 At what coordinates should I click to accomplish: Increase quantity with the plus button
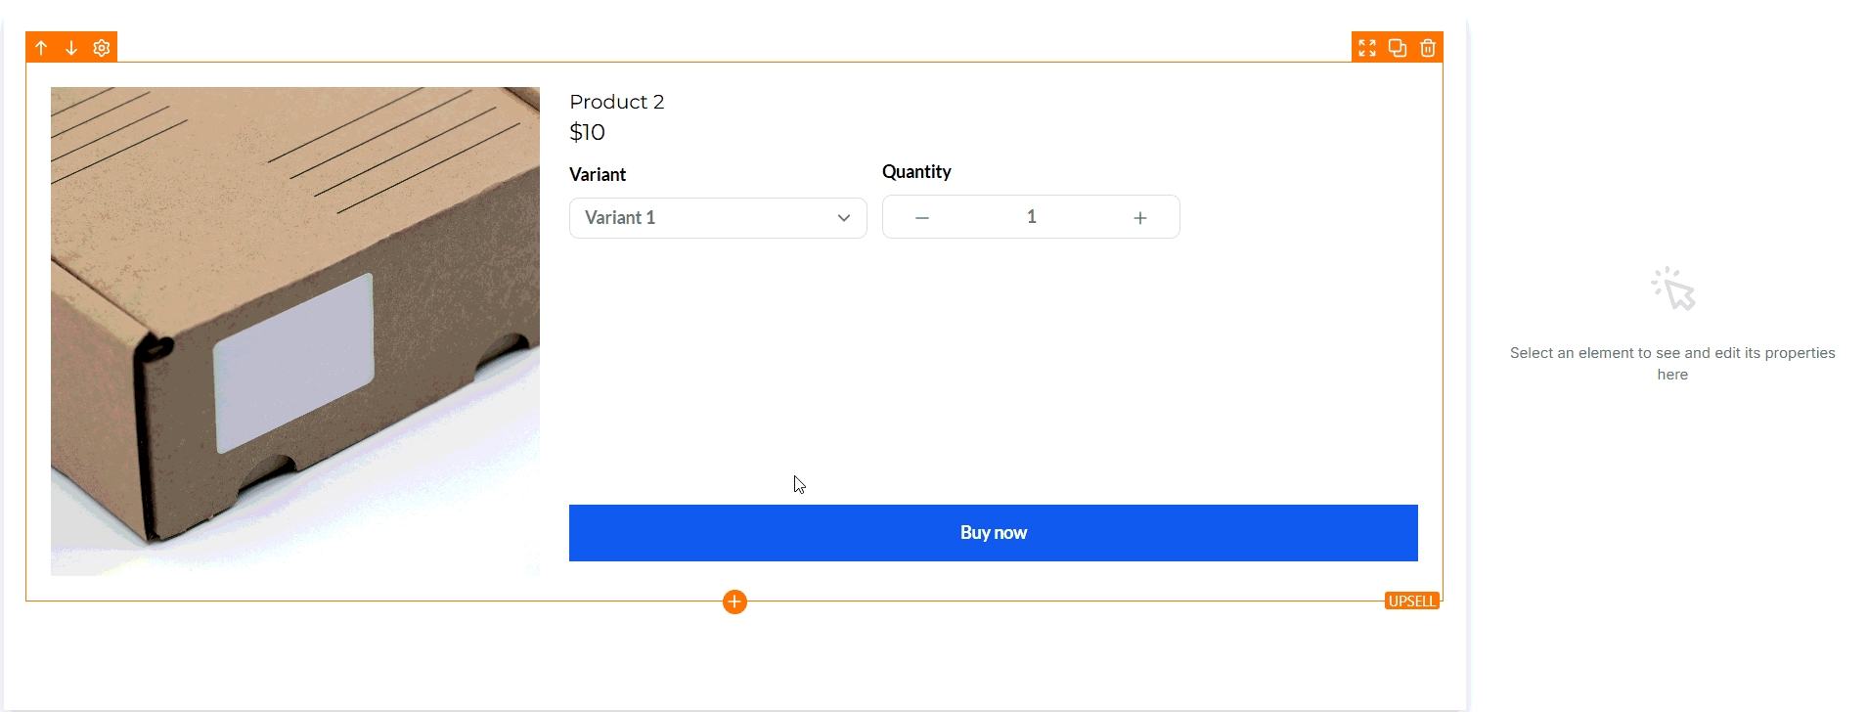pos(1140,218)
